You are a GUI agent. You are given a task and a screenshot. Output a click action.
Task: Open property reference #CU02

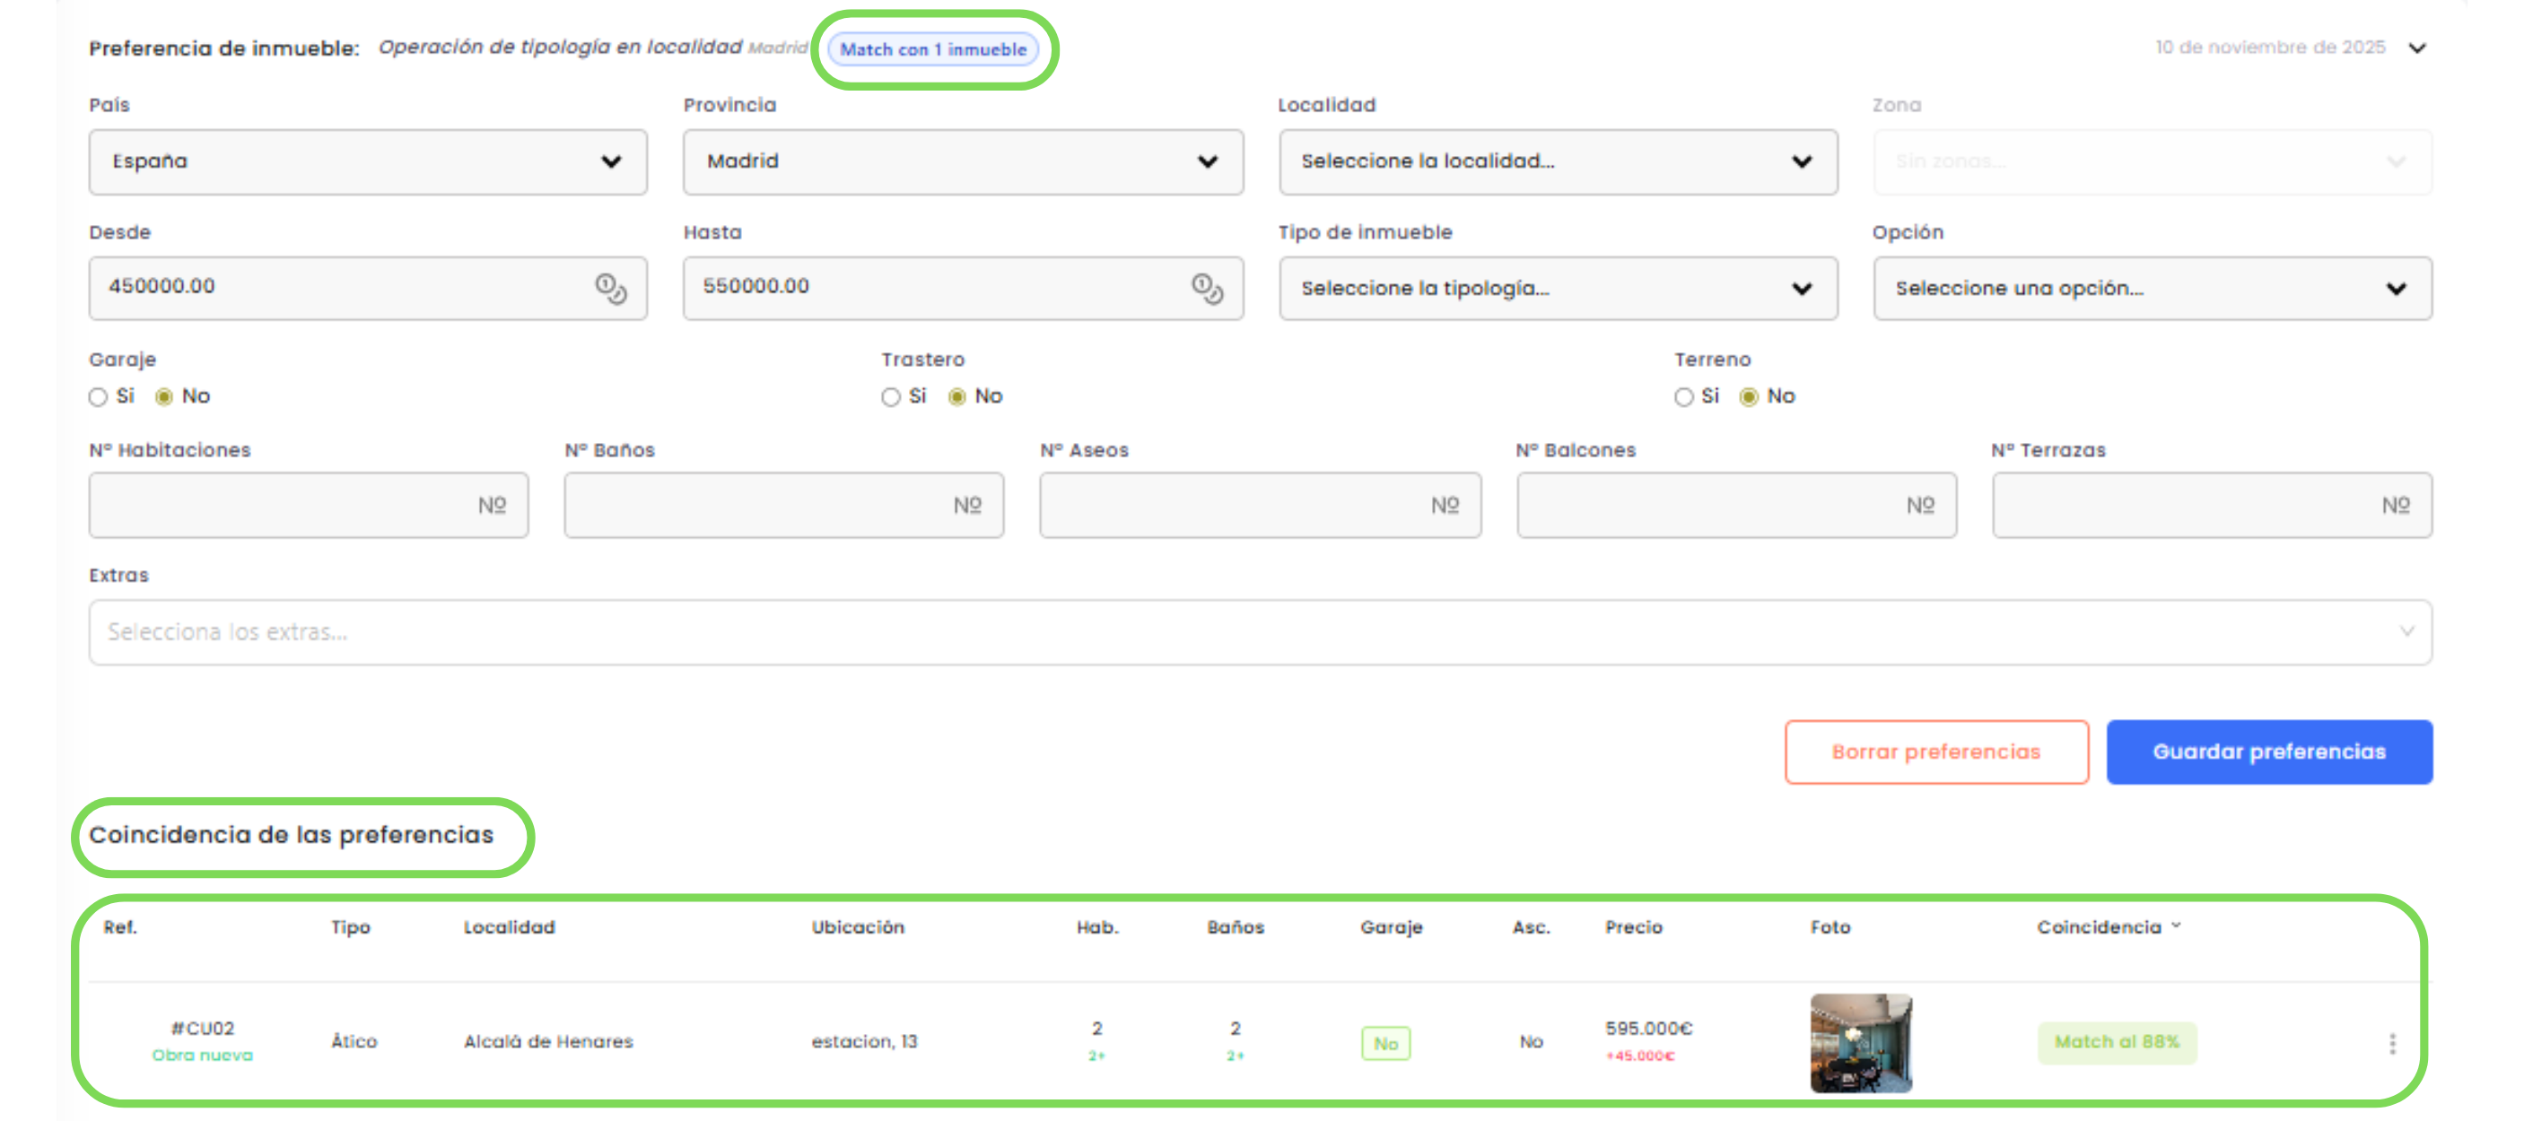click(203, 1028)
